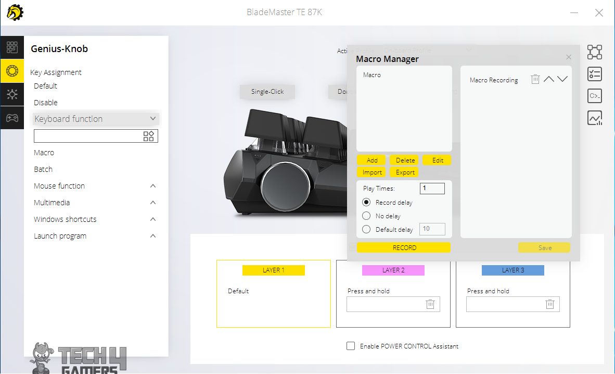Choose Disable key assignment

45,103
